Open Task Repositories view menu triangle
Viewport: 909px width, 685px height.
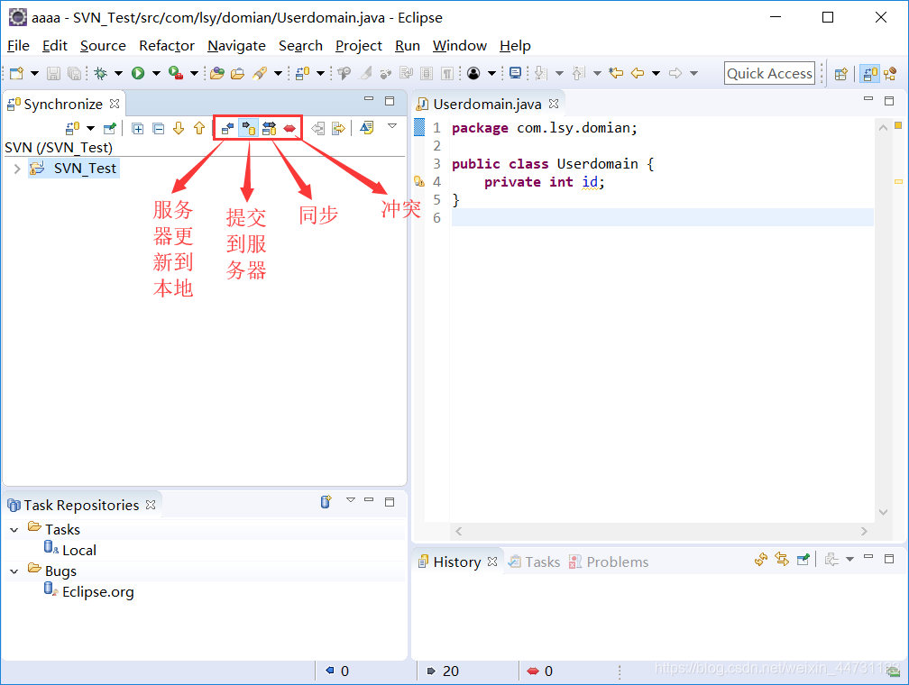pyautogui.click(x=351, y=499)
